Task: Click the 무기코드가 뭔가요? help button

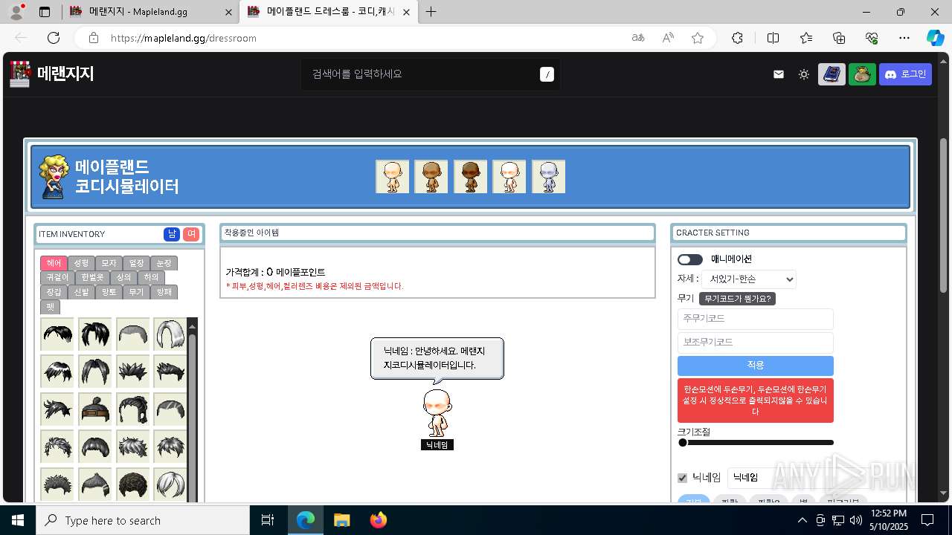Action: click(738, 298)
